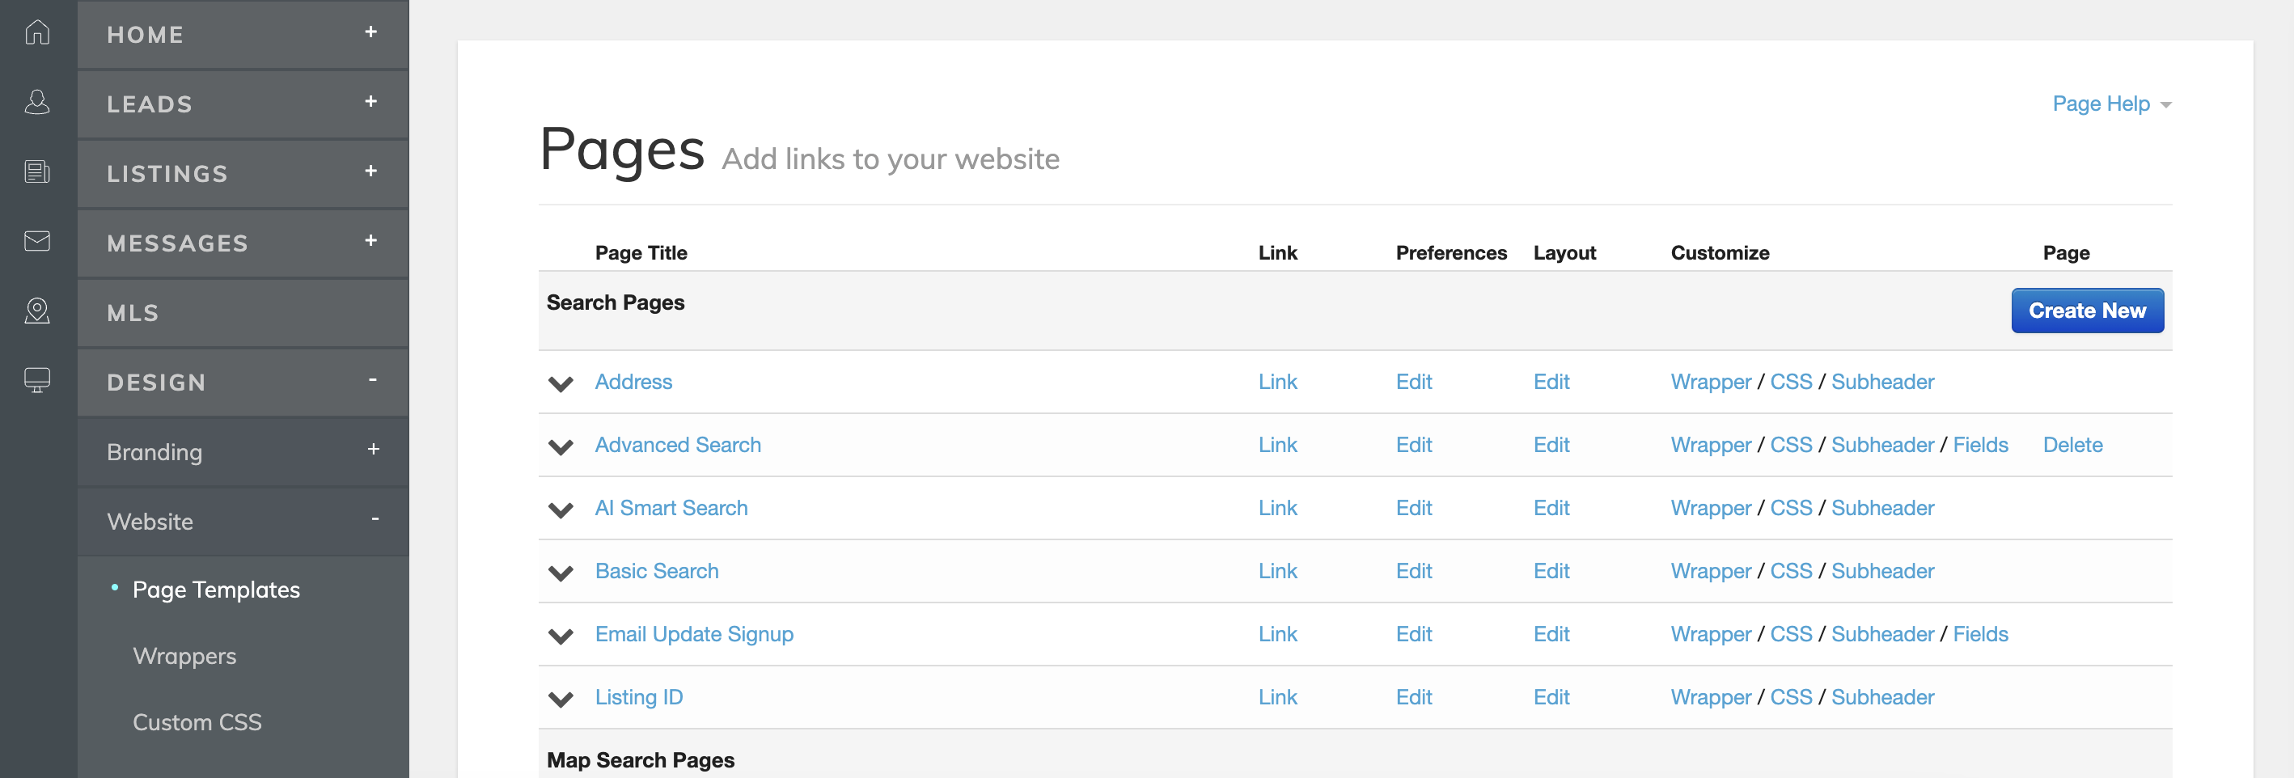Click the Home house icon in sidebar
Viewport: 2294px width, 778px height.
37,33
